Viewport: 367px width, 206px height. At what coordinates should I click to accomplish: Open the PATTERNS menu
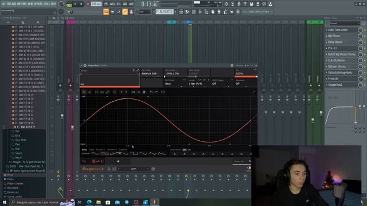point(22,4)
